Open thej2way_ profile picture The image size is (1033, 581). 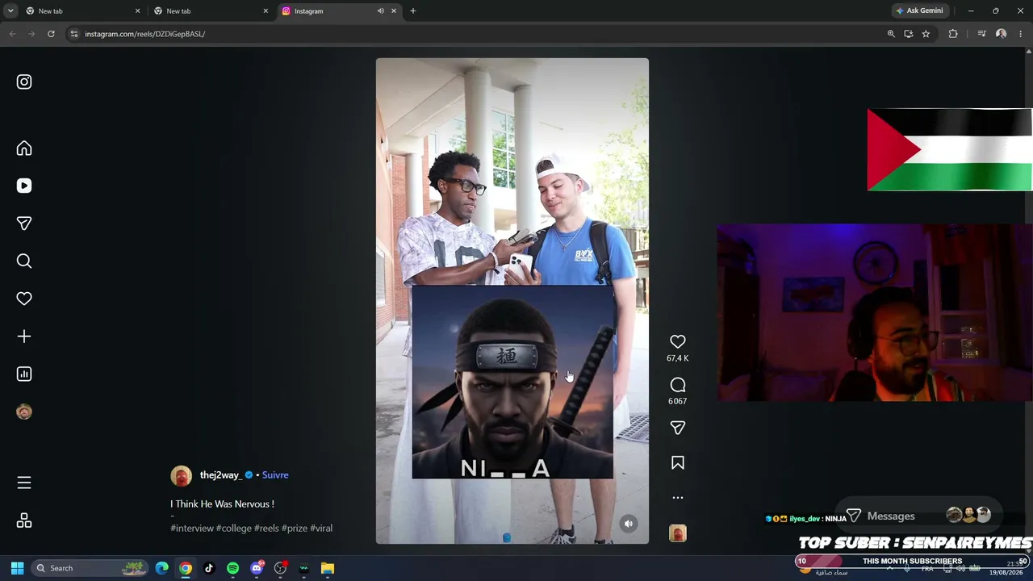[181, 475]
